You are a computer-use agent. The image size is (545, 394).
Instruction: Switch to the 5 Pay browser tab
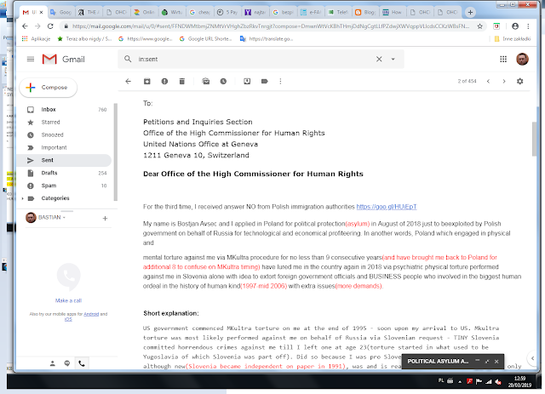tap(228, 12)
